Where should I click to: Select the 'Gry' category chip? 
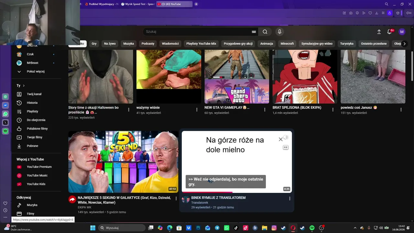pyautogui.click(x=94, y=44)
